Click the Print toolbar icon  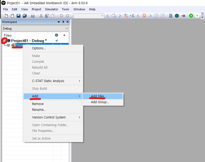point(33,16)
